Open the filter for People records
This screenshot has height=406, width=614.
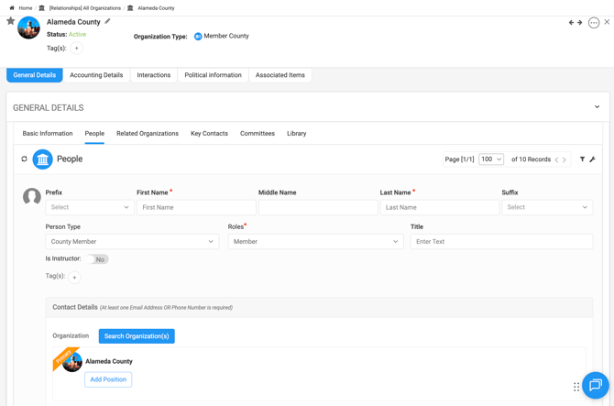click(x=582, y=159)
